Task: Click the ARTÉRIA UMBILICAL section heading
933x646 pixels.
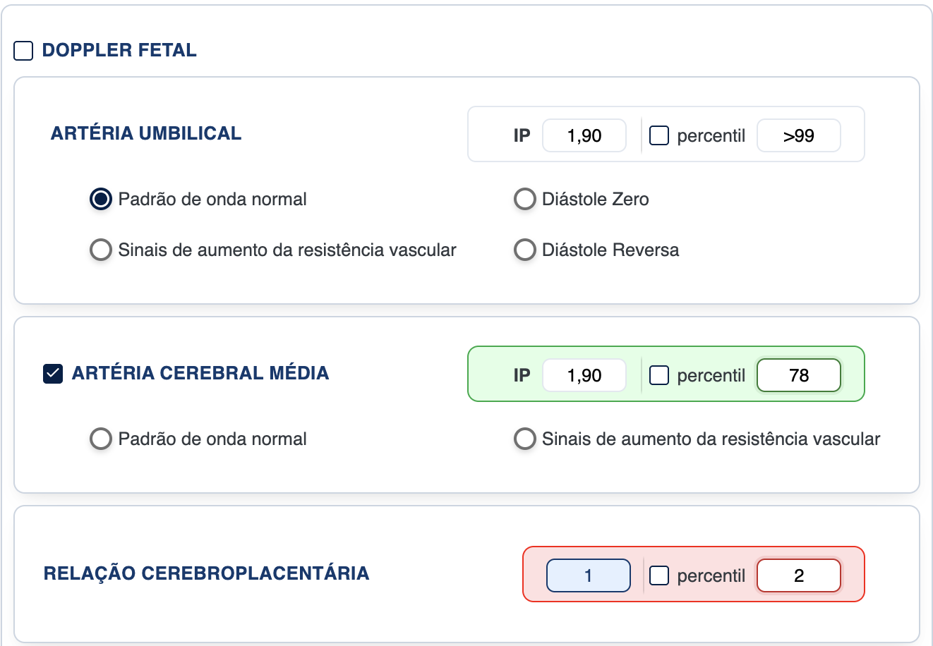Action: point(146,133)
